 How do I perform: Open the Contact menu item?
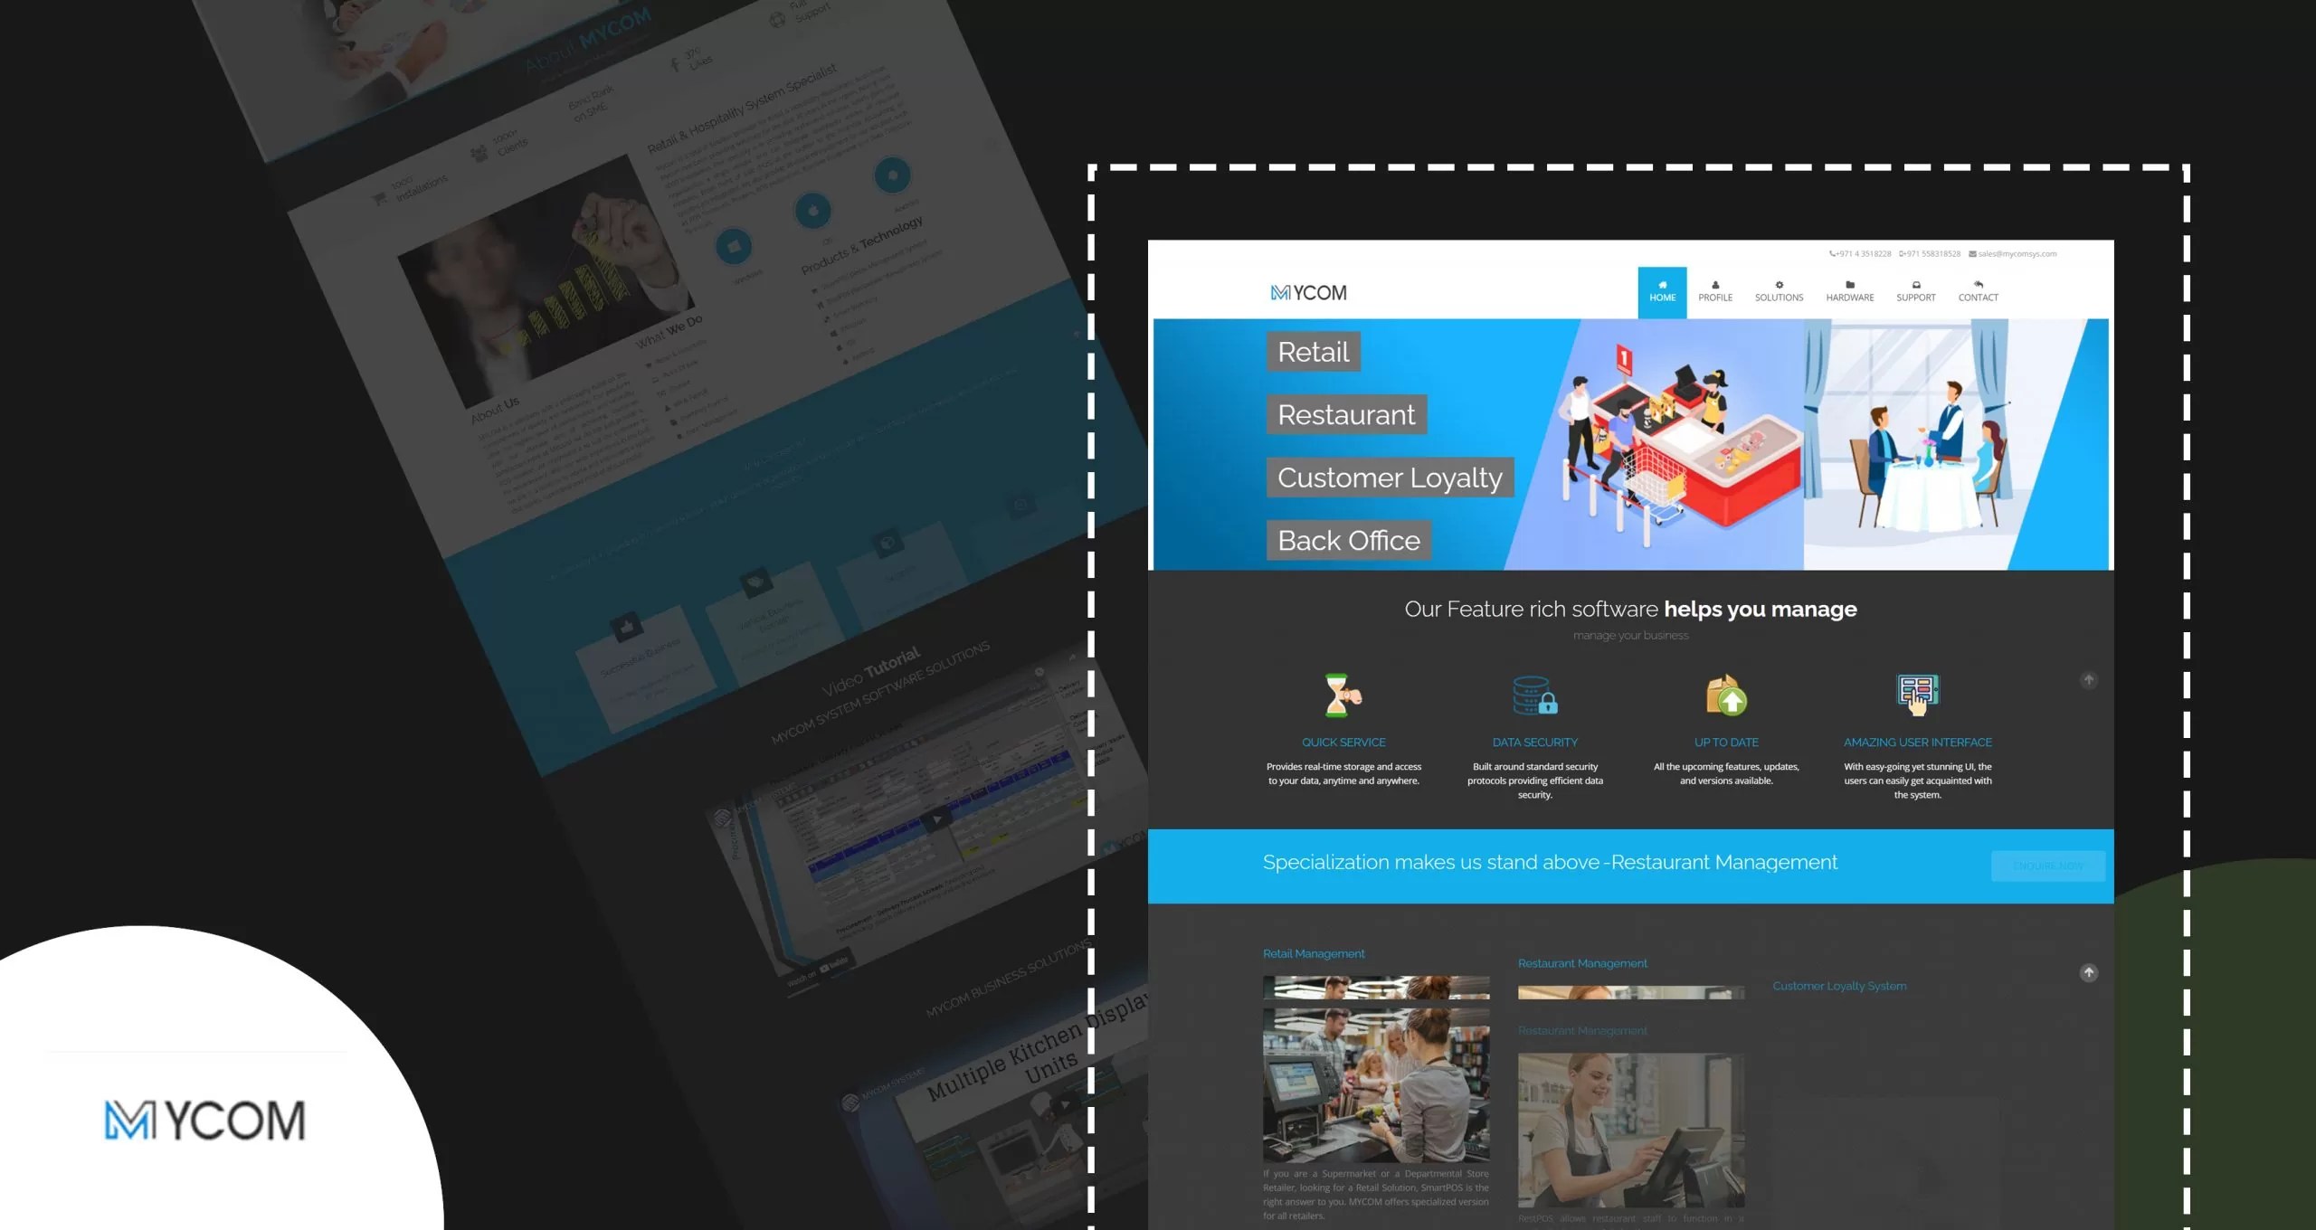(1978, 292)
